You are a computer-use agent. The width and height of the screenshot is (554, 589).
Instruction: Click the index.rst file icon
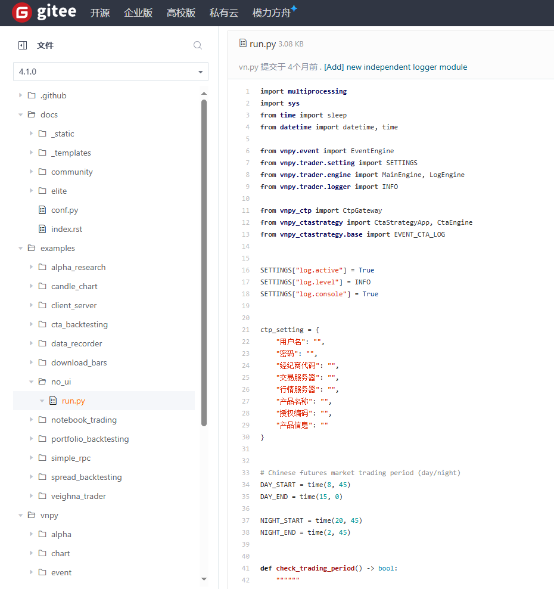tap(42, 229)
